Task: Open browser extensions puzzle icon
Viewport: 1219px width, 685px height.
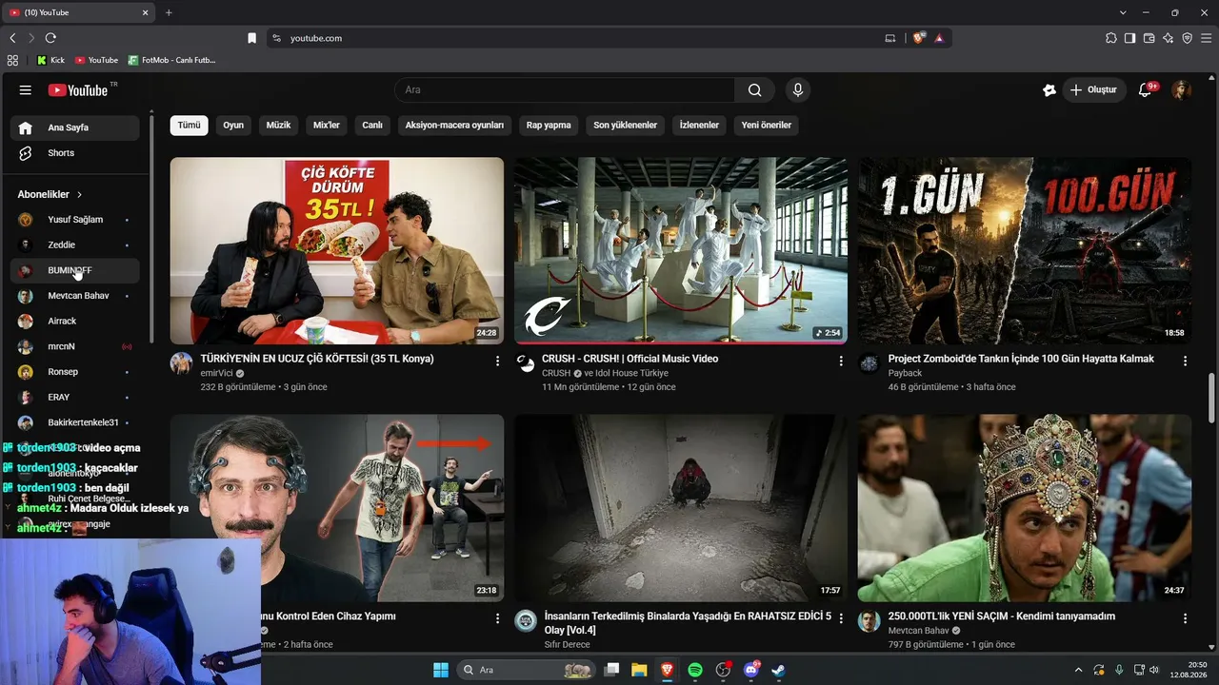Action: (x=1110, y=38)
